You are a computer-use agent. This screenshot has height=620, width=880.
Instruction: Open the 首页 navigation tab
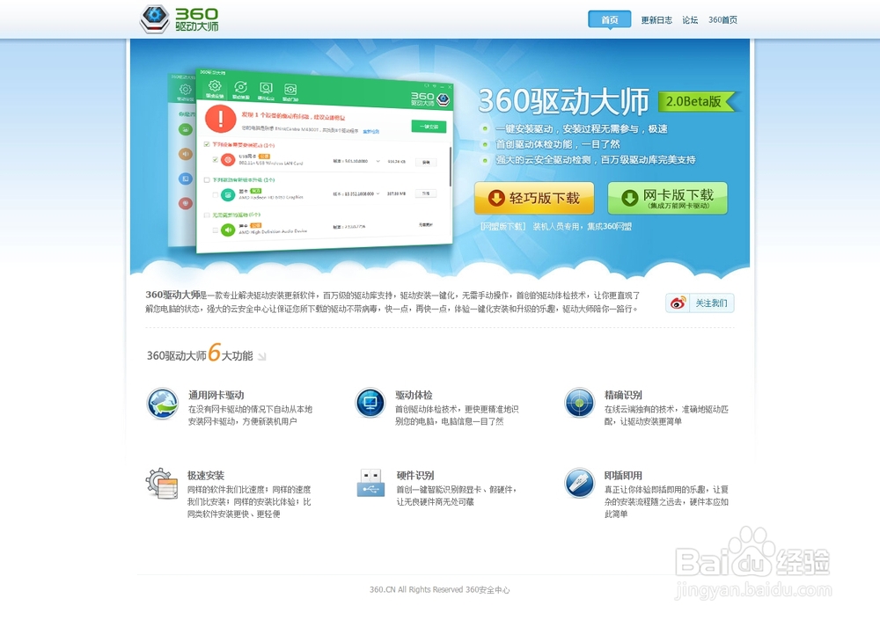click(x=610, y=19)
